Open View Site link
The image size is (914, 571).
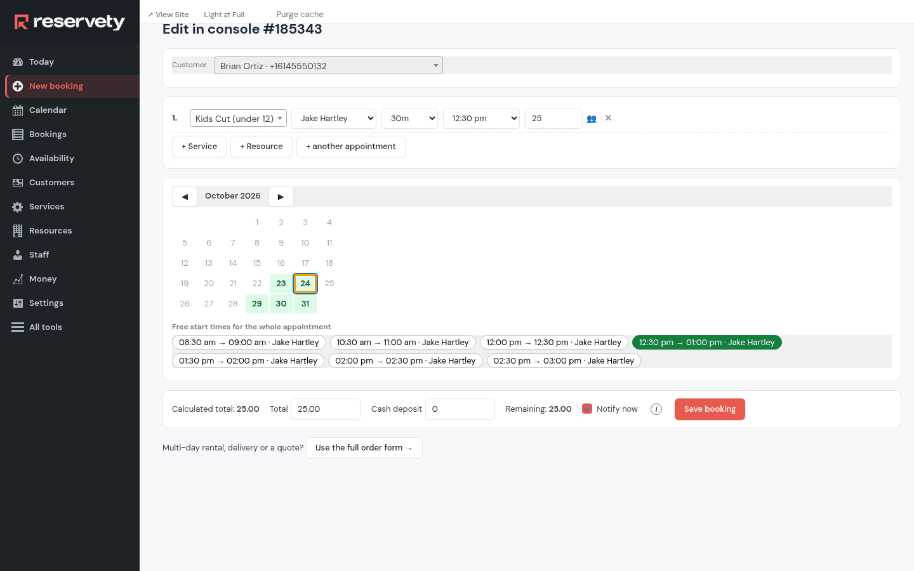point(168,15)
